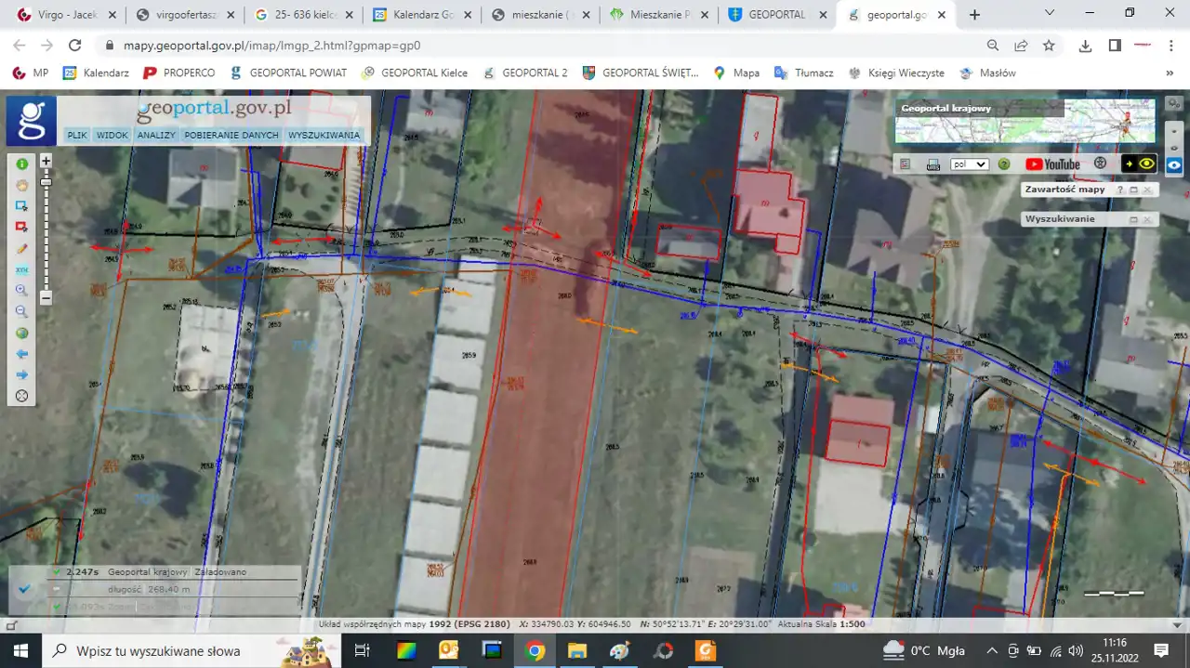
Task: Expand the Wyszukiwanie panel
Action: [x=1133, y=219]
